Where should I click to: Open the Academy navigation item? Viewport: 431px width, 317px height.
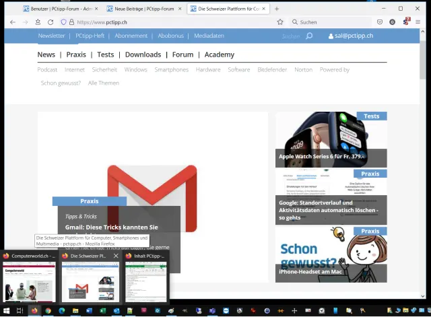click(220, 55)
